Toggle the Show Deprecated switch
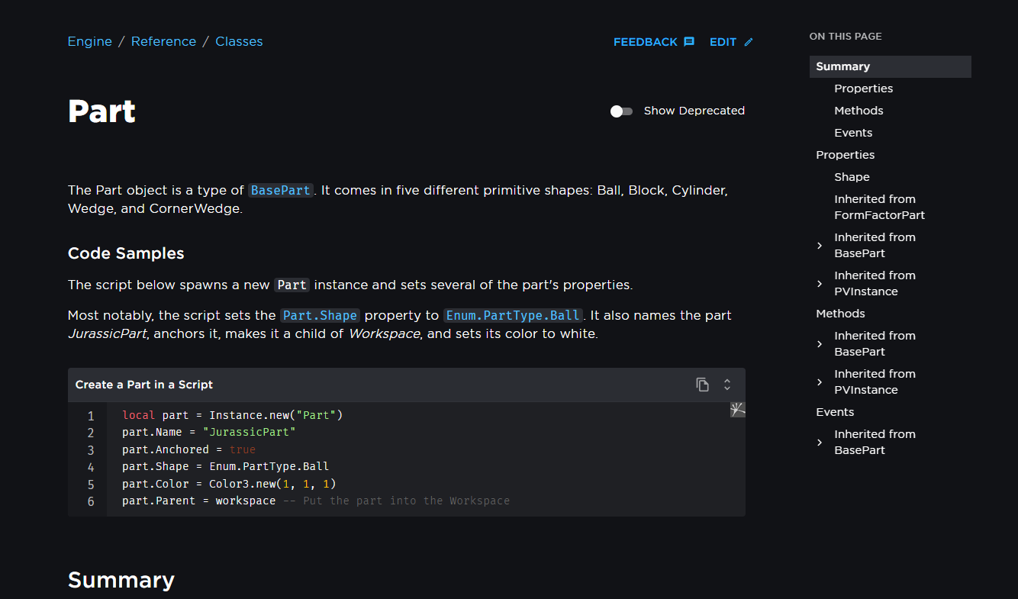The image size is (1018, 599). coord(621,111)
